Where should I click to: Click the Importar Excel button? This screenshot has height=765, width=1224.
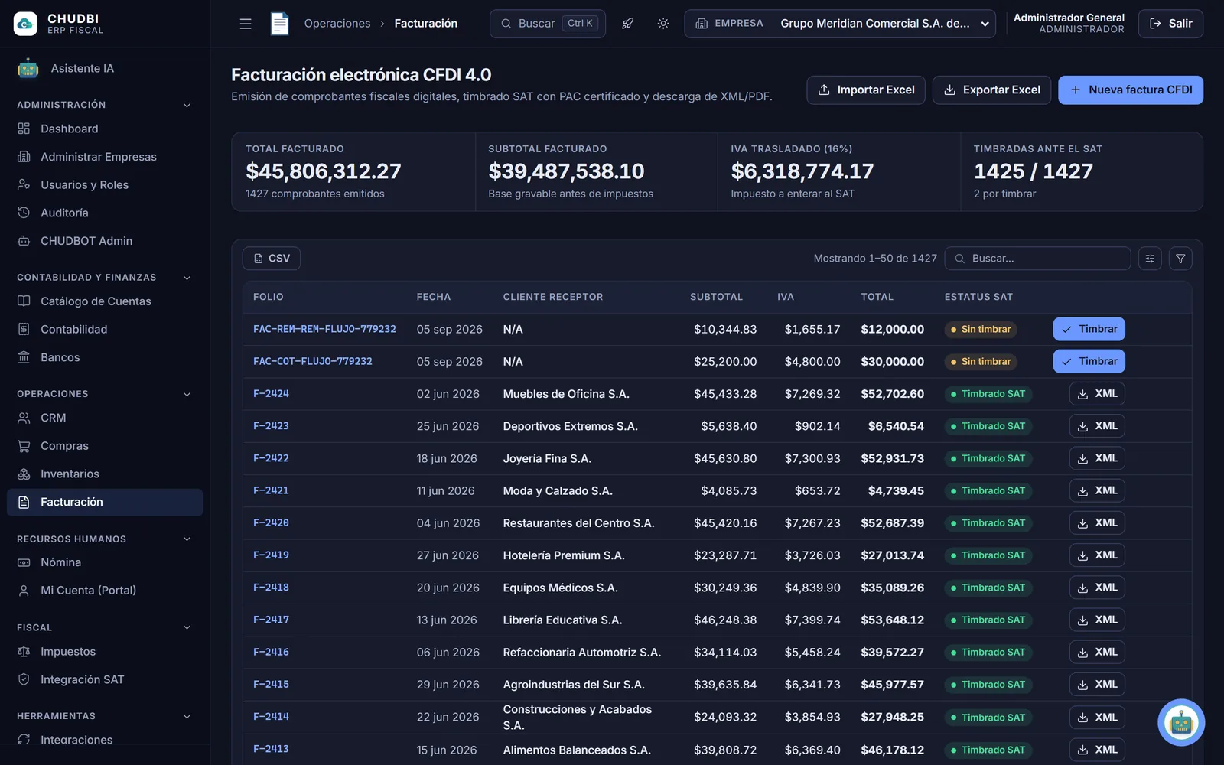click(866, 90)
